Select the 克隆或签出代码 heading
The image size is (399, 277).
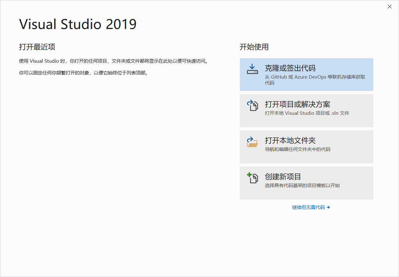[x=290, y=68]
